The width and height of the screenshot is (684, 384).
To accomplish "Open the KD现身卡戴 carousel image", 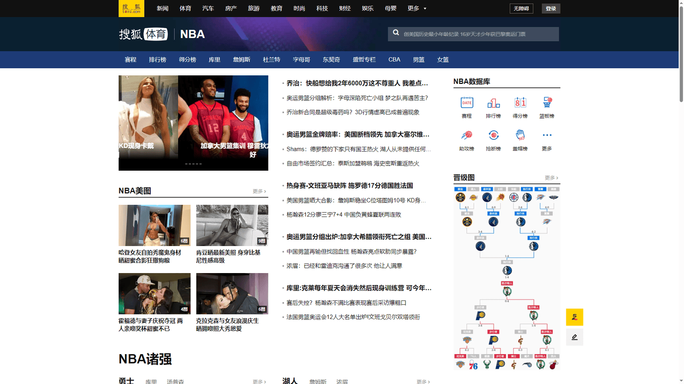I will click(148, 123).
